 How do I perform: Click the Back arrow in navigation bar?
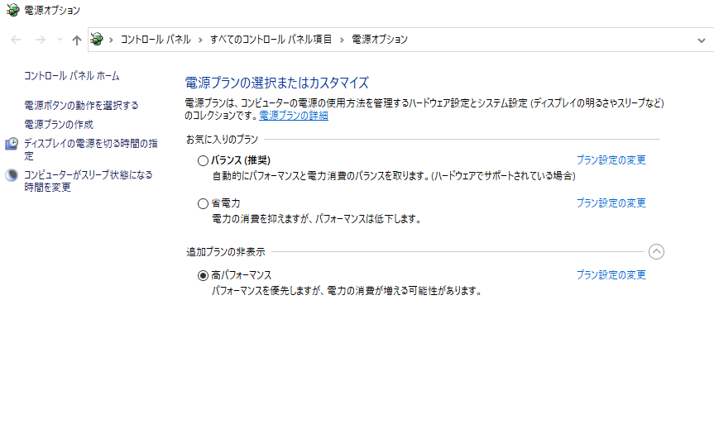tap(17, 40)
